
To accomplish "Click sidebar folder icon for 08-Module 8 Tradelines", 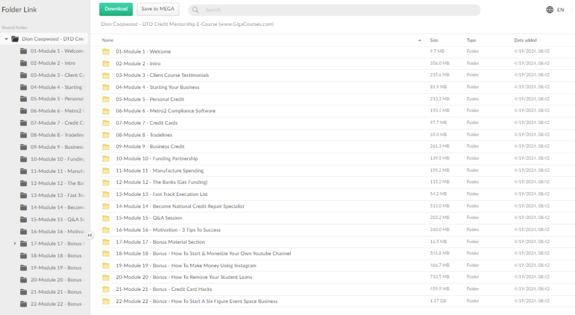I will (x=24, y=135).
